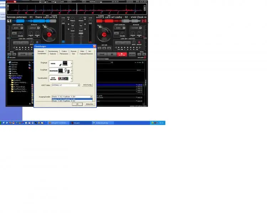This screenshot has height=213, width=267.
Task: Open the Keyboard Shortcuts tab
Action: [x=86, y=54]
